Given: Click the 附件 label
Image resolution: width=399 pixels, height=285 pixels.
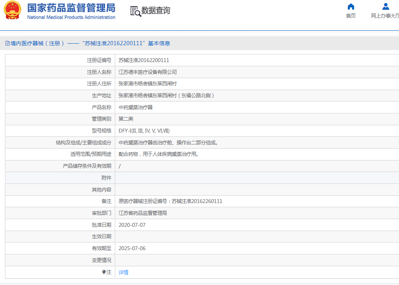Looking at the screenshot, I should (x=106, y=178).
